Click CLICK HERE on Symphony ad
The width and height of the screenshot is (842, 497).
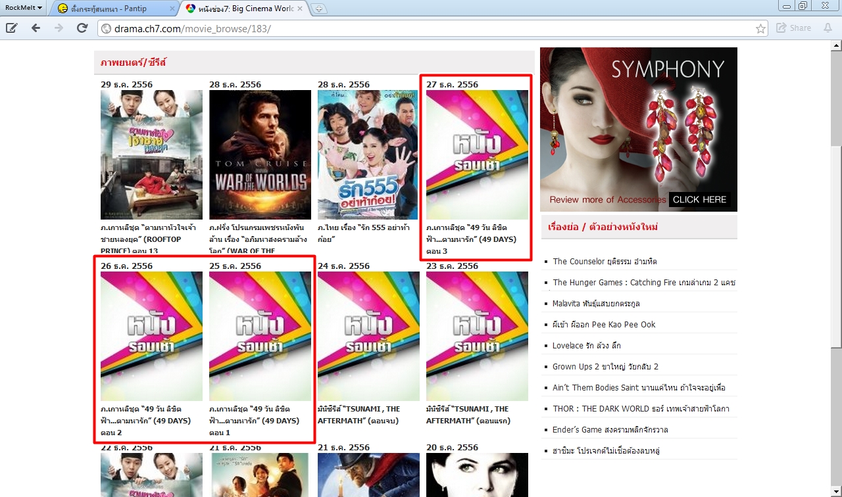tap(699, 200)
